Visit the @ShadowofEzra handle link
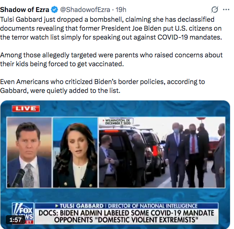 (85, 10)
